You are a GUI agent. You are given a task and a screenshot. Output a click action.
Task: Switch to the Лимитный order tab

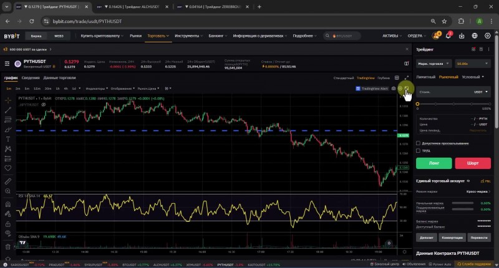pos(425,77)
